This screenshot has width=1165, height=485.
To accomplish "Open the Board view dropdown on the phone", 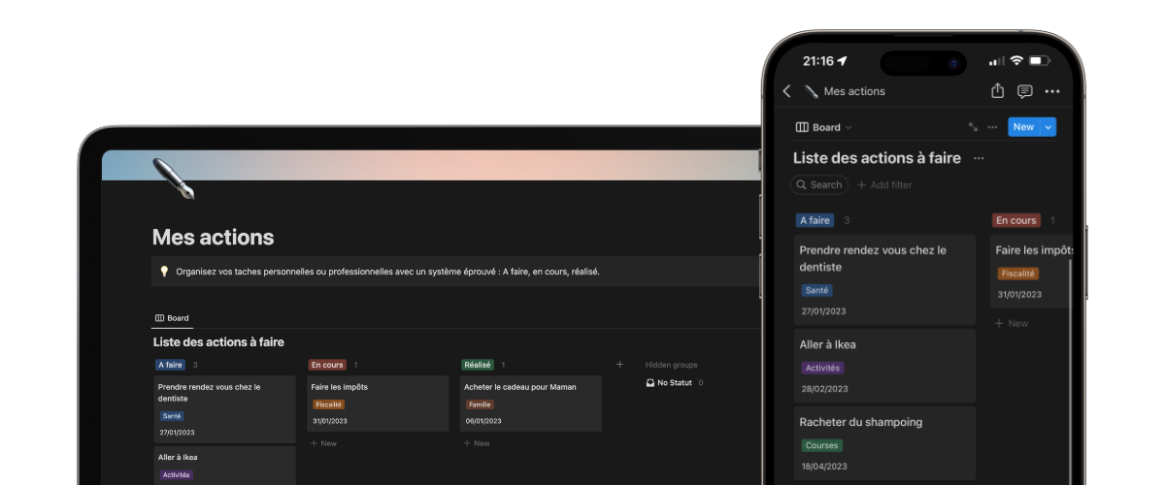I will (823, 127).
